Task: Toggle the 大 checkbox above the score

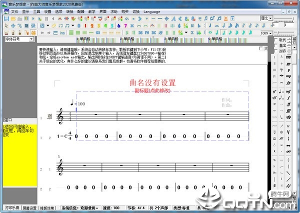Action: (x=260, y=48)
